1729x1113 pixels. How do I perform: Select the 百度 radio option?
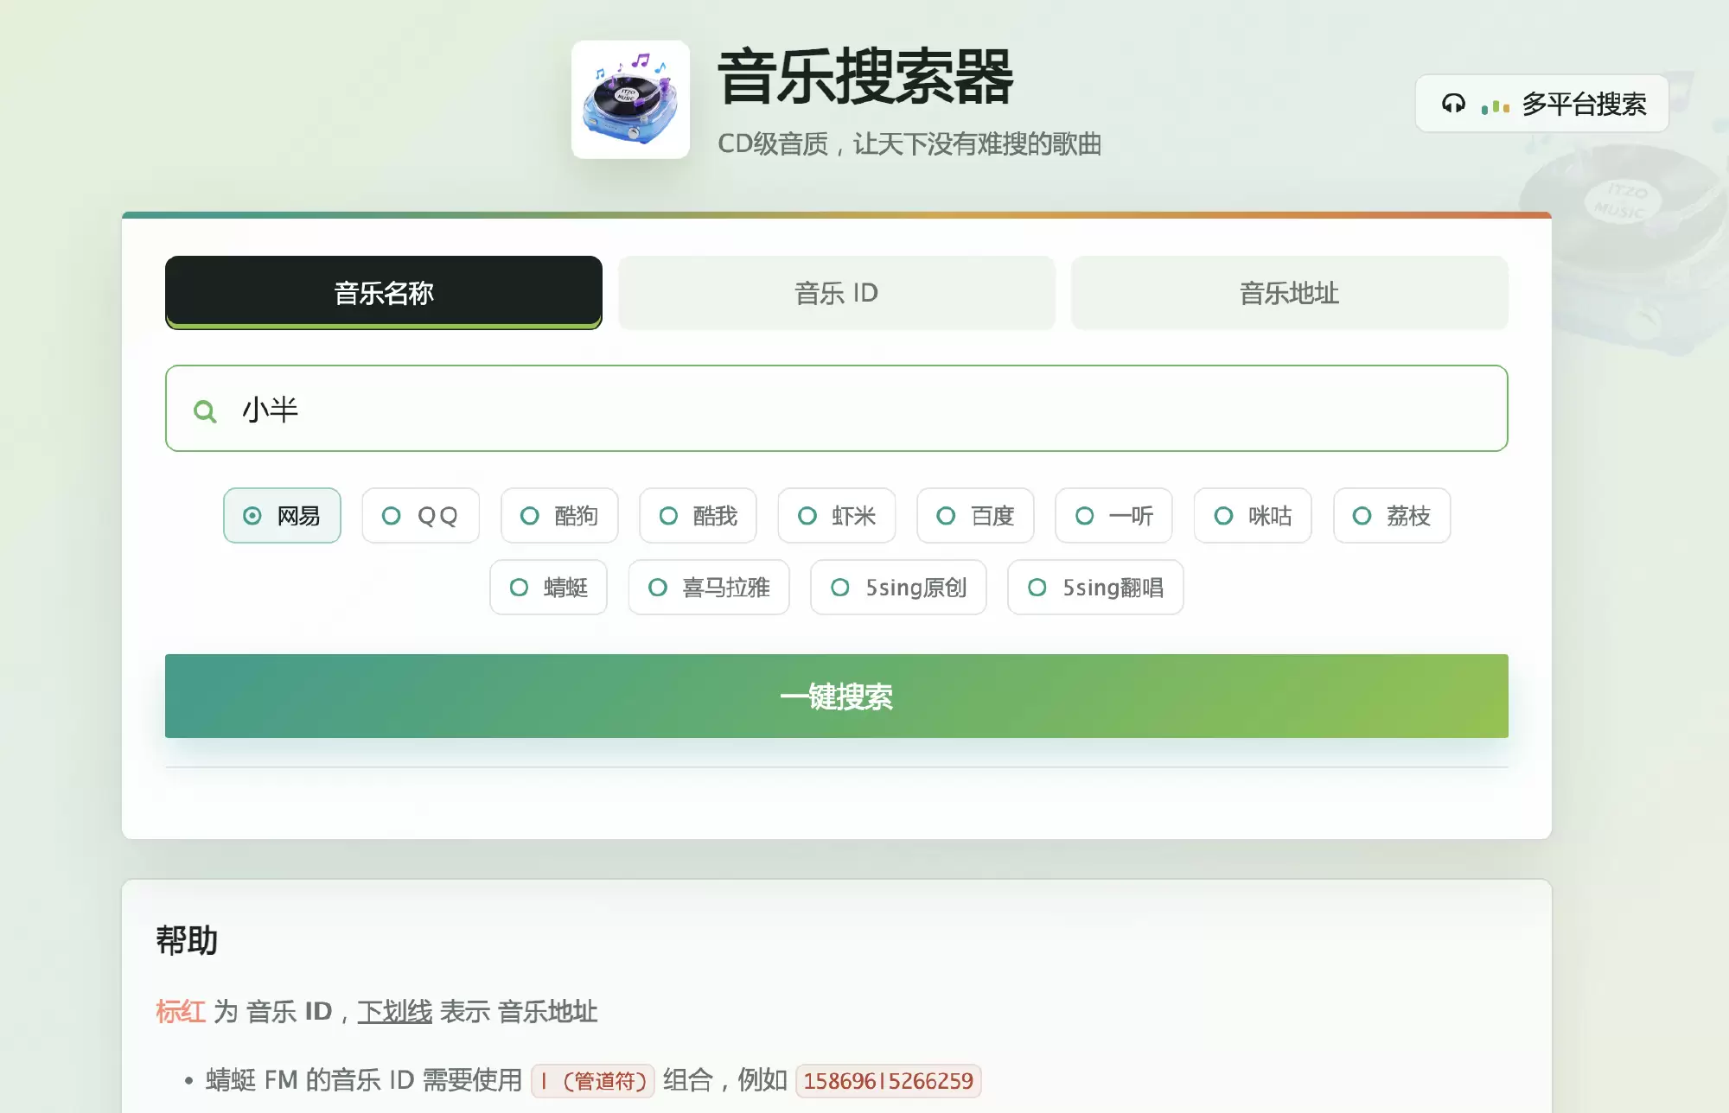pyautogui.click(x=976, y=516)
